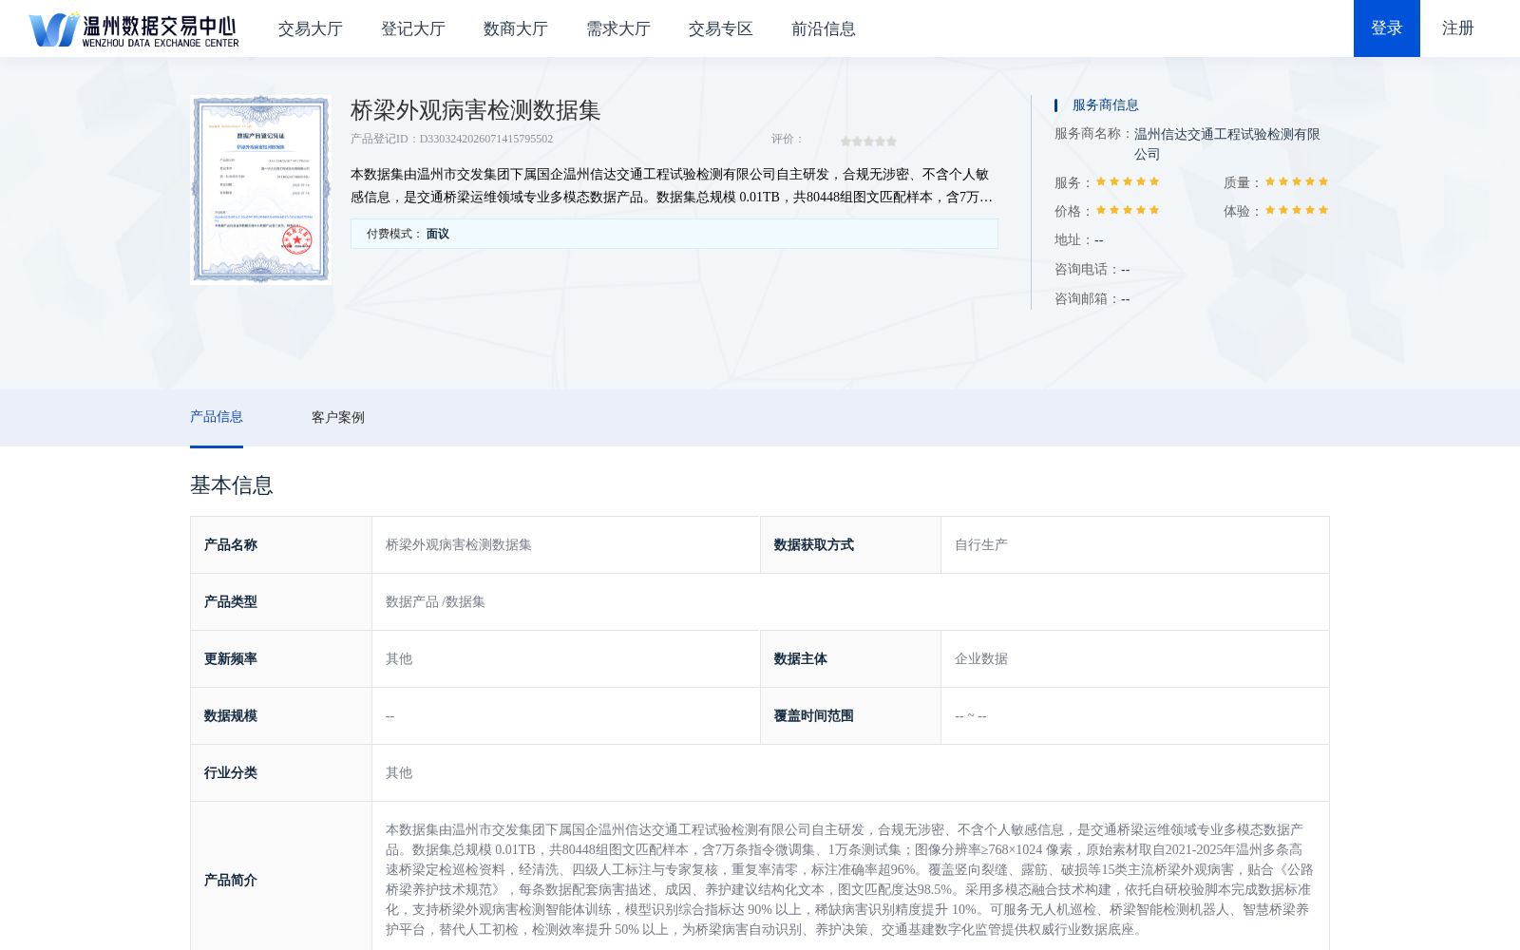
Task: Click the 数据规模 label cell
Action: pyautogui.click(x=281, y=716)
